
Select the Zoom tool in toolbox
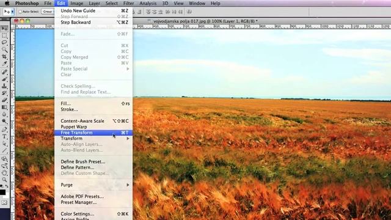pos(4,180)
